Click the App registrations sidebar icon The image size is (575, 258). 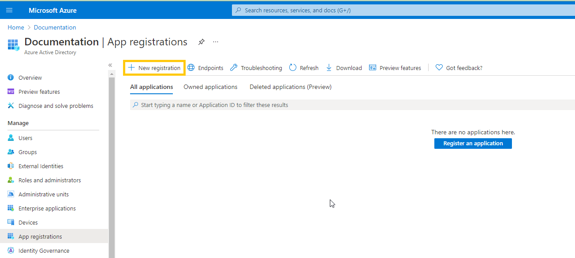(11, 236)
